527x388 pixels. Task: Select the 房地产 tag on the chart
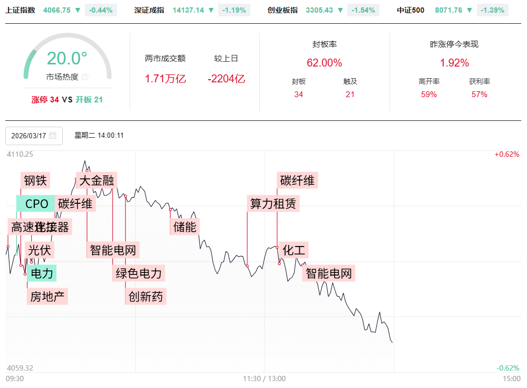point(47,296)
